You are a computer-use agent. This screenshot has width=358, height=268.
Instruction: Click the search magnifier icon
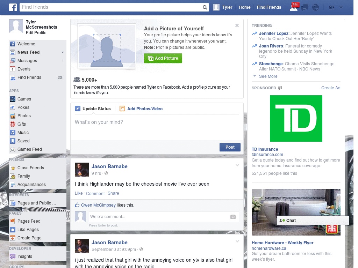(205, 7)
